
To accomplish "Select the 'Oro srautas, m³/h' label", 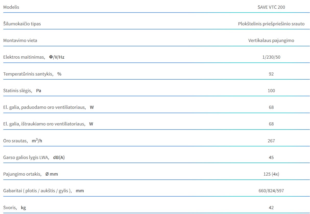I will tap(23, 141).
